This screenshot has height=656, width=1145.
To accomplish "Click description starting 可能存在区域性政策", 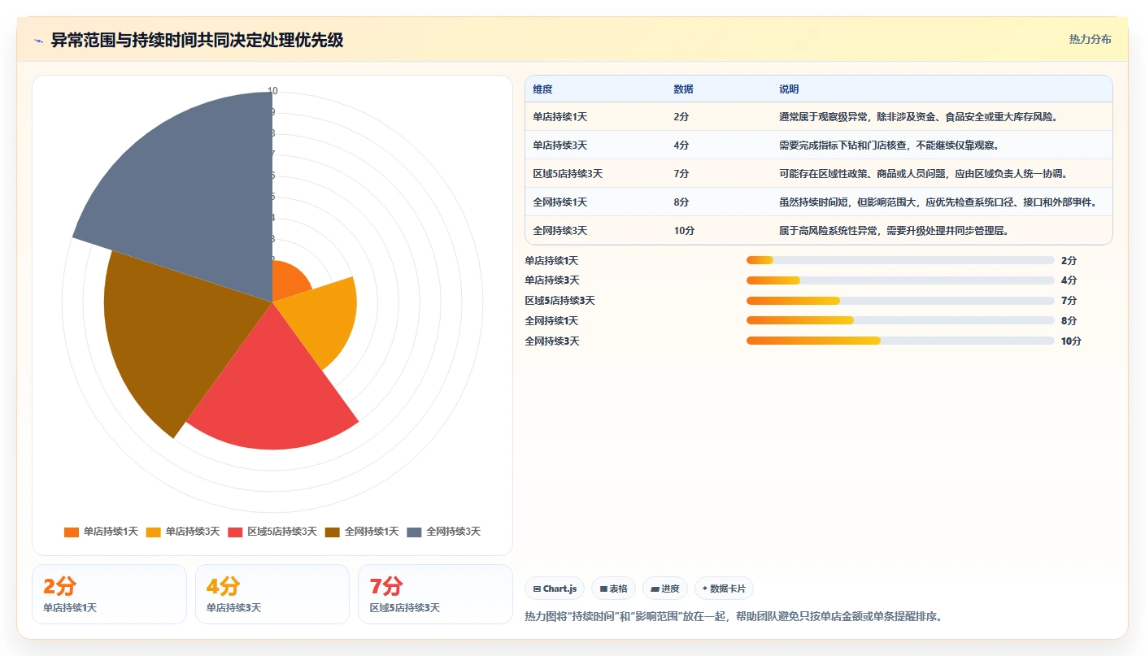I will coord(923,174).
